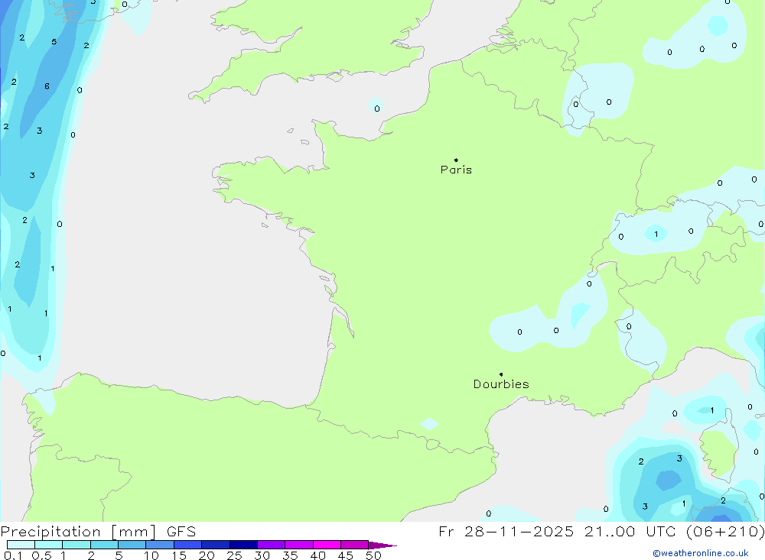
Task: Pick the 0.5–1 mm legend swatch
Action: 48,545
